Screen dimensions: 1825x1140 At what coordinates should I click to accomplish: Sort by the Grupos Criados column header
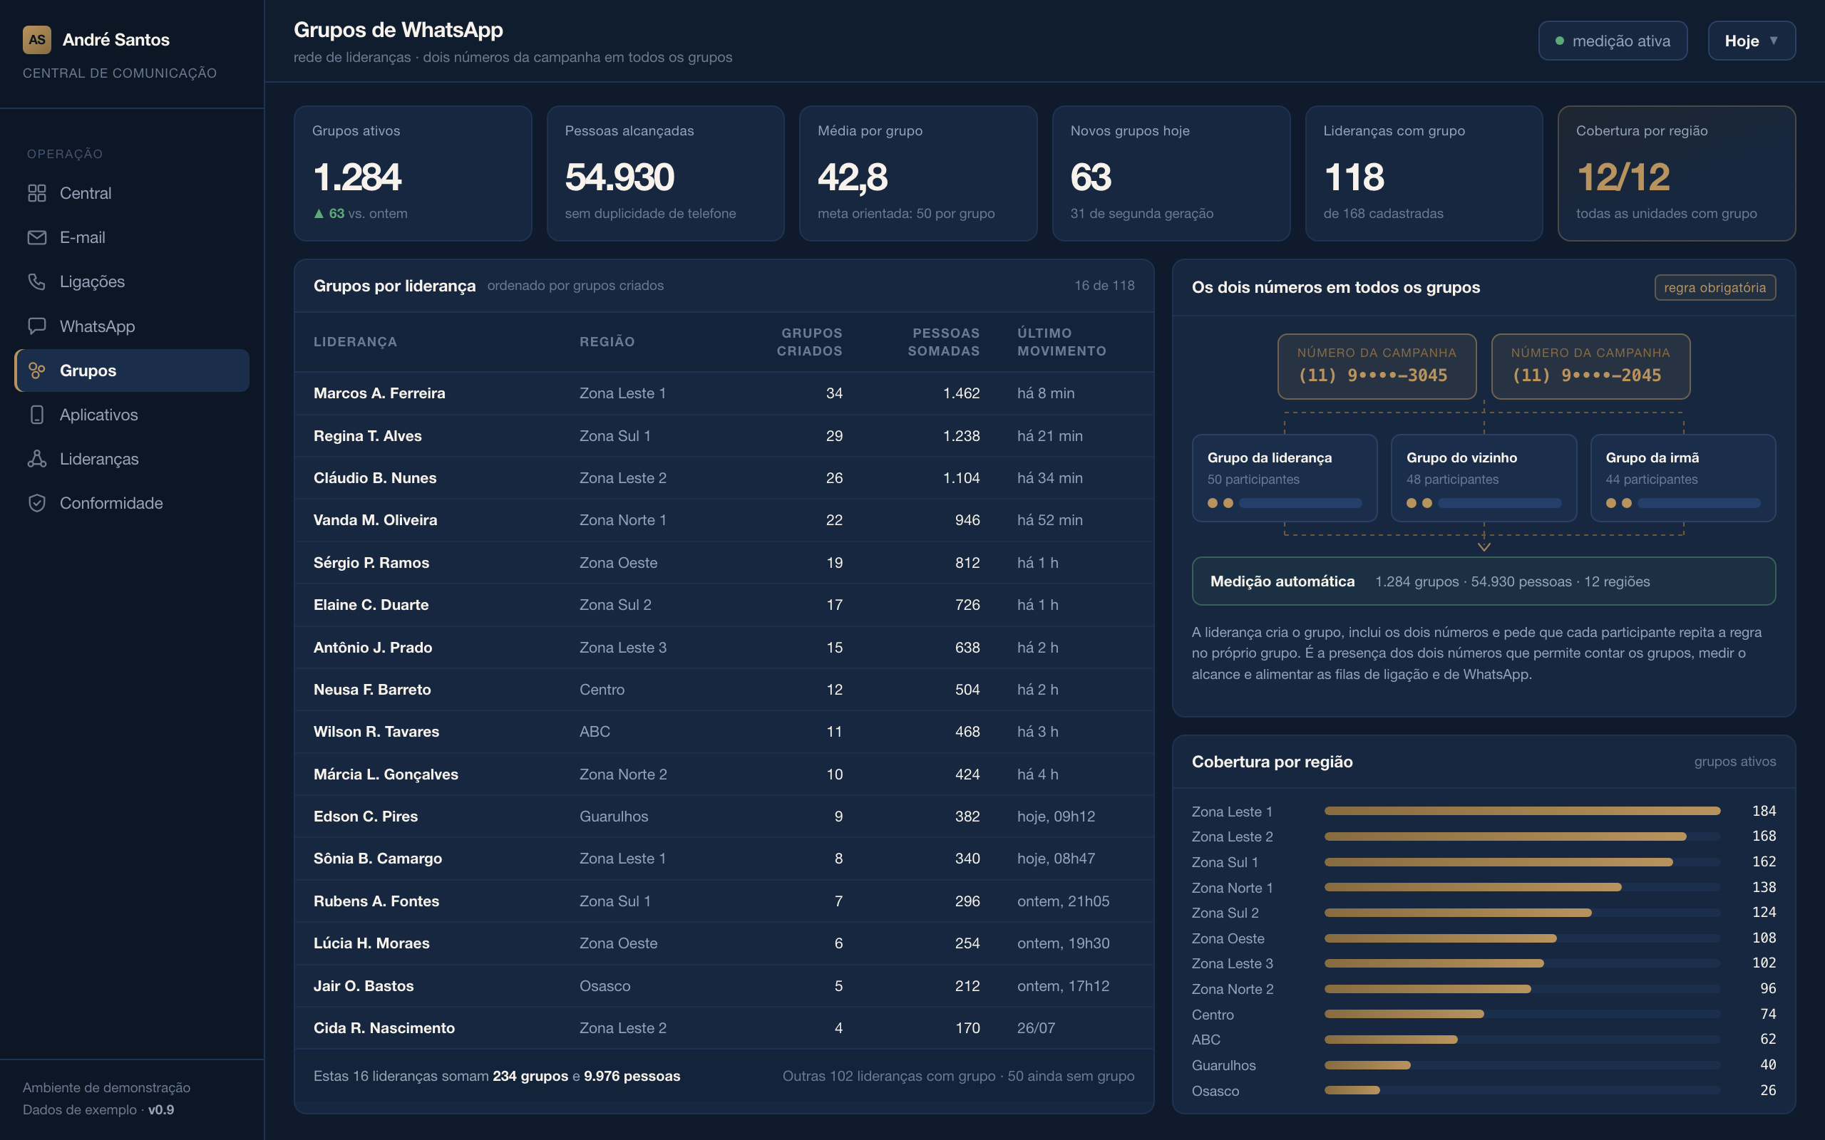809,341
